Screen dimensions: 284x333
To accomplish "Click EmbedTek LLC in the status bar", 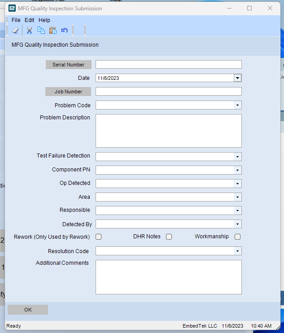I will coord(200,326).
